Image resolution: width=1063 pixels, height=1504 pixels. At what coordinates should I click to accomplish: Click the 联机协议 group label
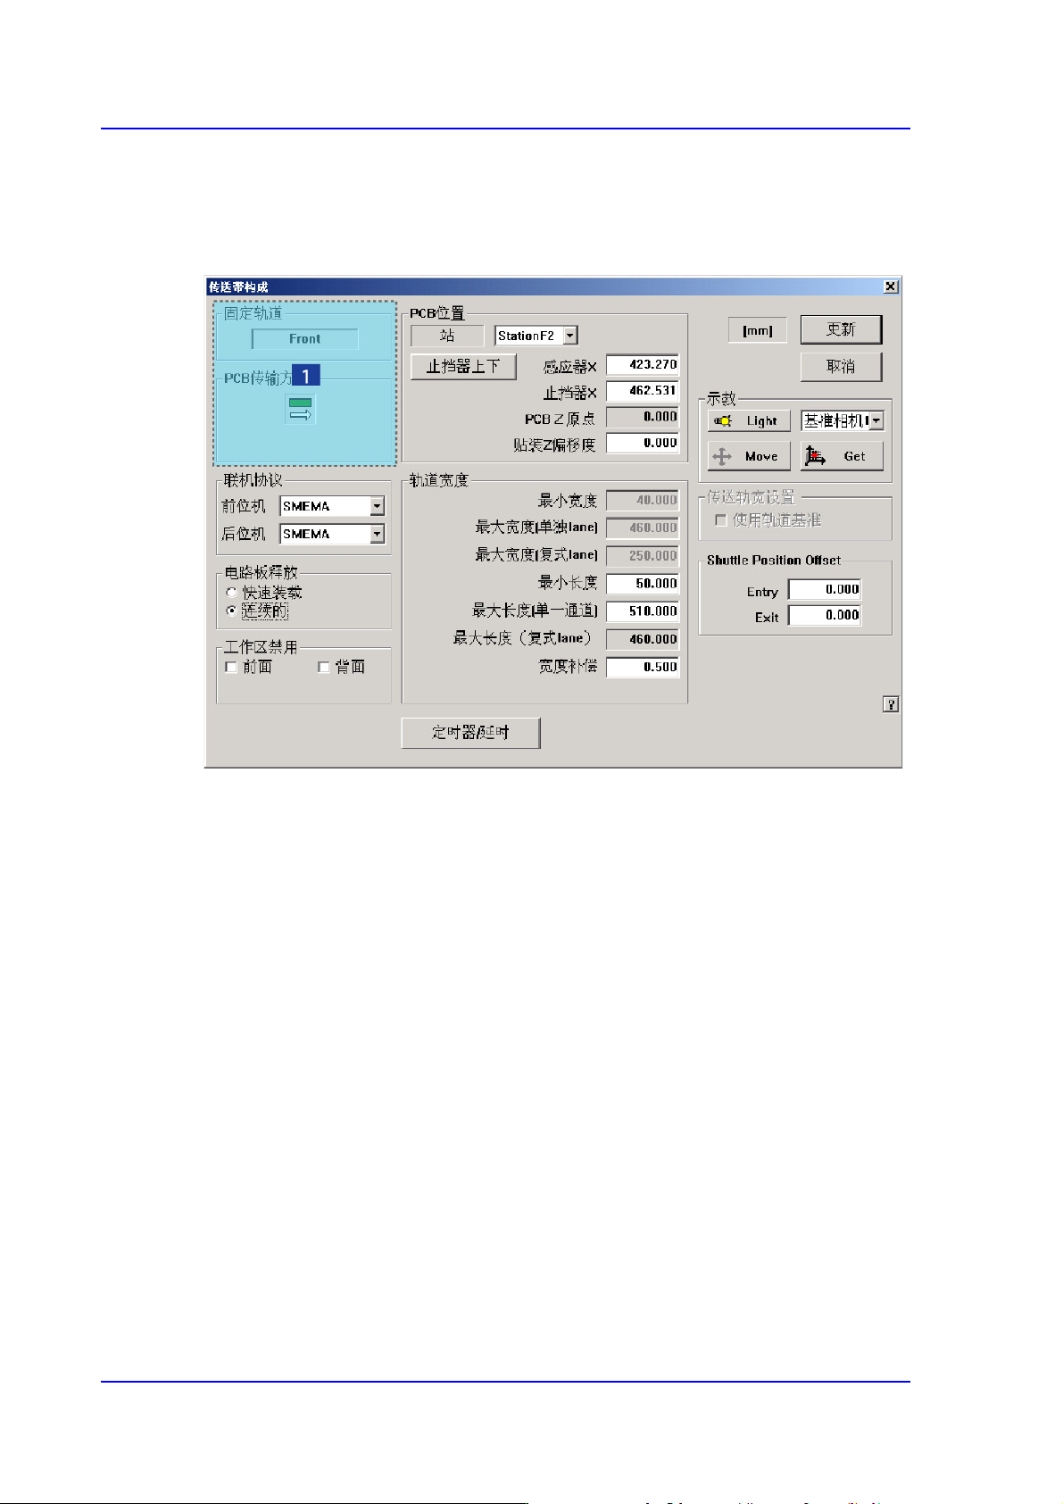pos(253,480)
